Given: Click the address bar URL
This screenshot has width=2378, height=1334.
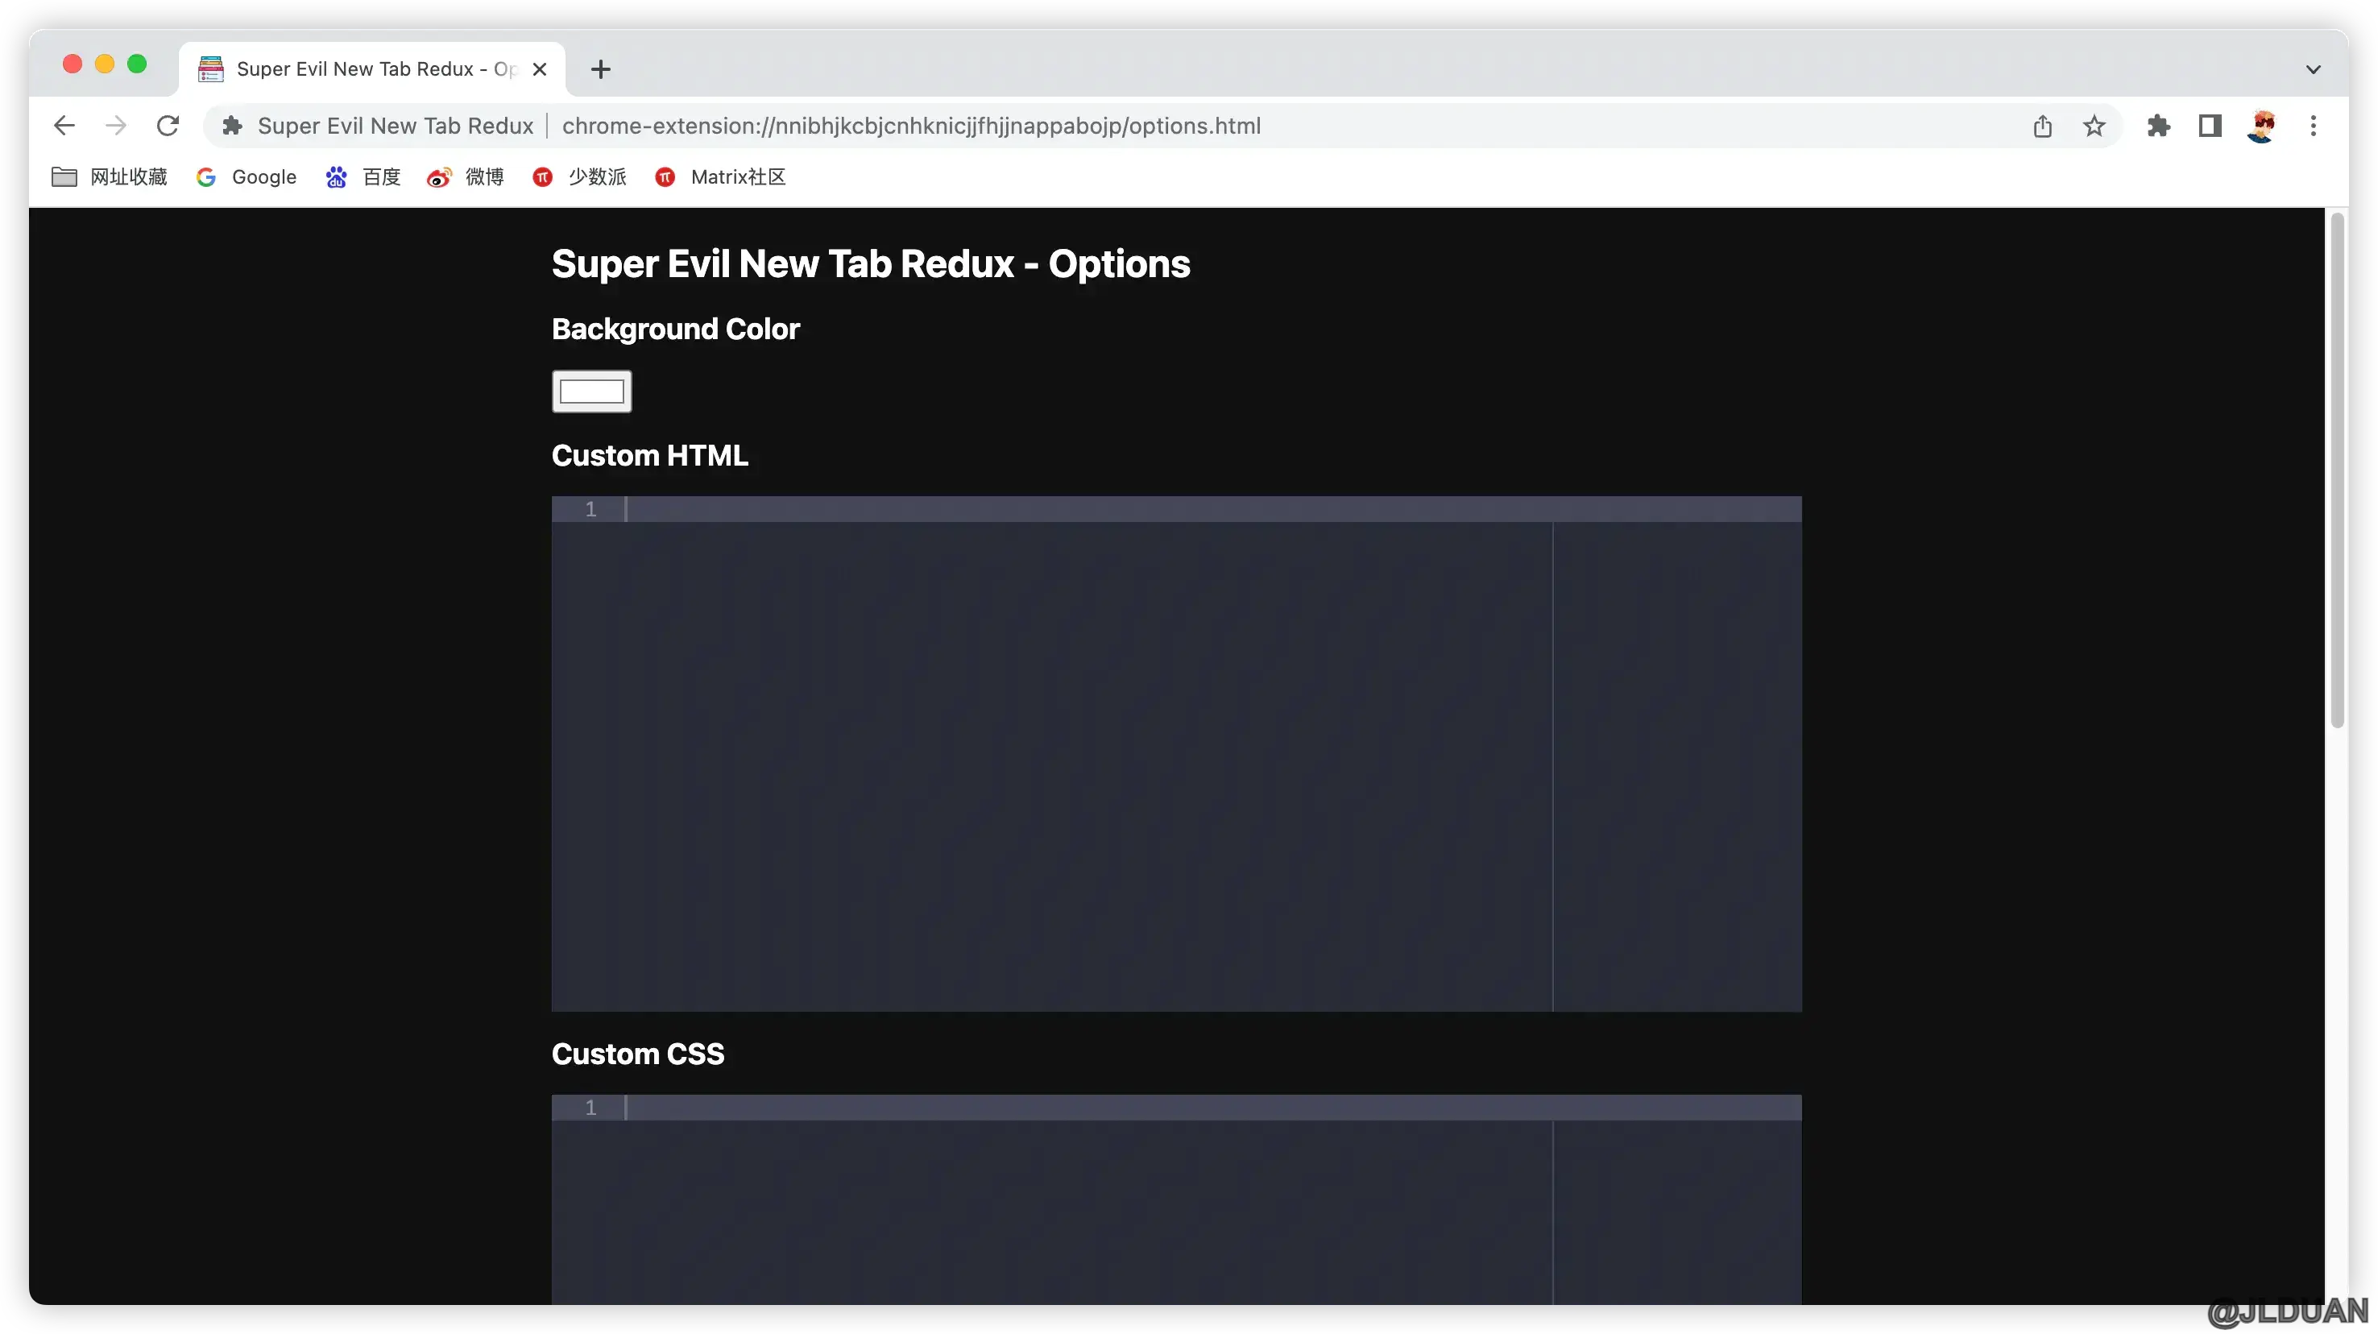Looking at the screenshot, I should point(911,126).
